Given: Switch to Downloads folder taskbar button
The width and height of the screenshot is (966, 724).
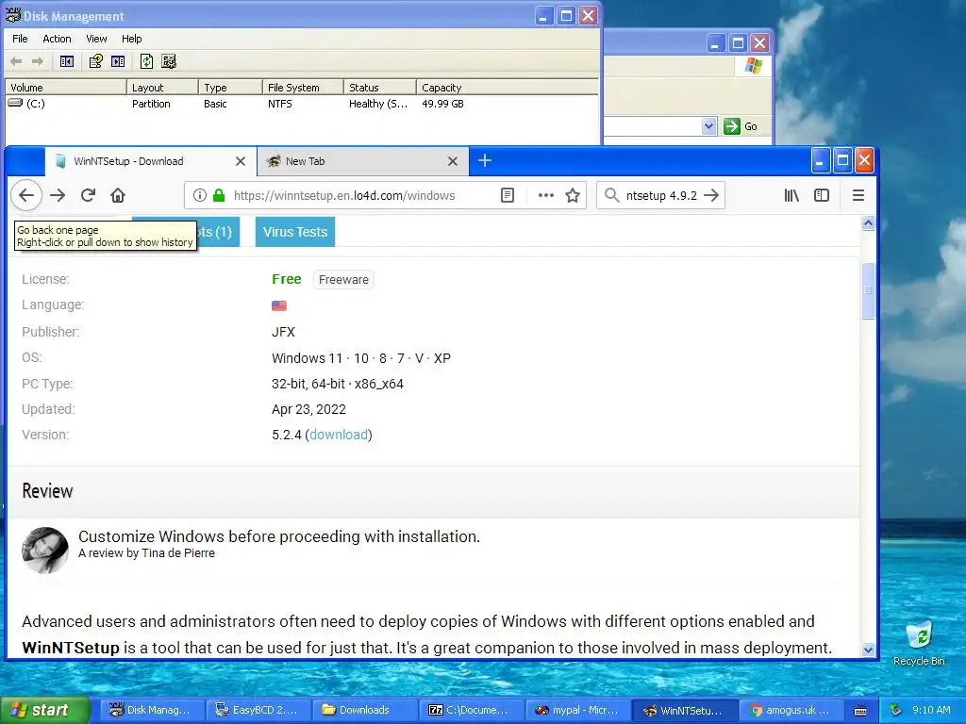Looking at the screenshot, I should tap(363, 710).
